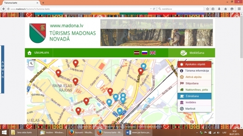Open the URL bar history dropdown arrow

[151, 9]
